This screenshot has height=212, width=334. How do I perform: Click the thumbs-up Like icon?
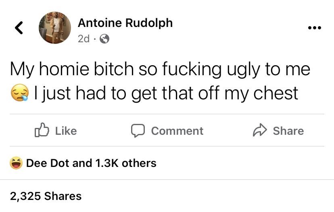tap(42, 130)
